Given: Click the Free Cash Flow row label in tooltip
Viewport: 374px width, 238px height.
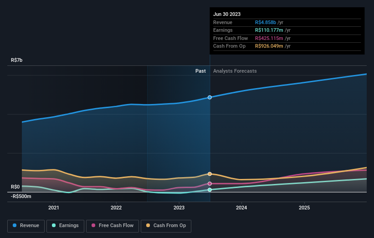Looking at the screenshot, I should pyautogui.click(x=231, y=38).
